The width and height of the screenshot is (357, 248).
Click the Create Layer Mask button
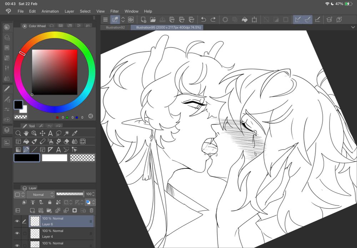(x=75, y=211)
